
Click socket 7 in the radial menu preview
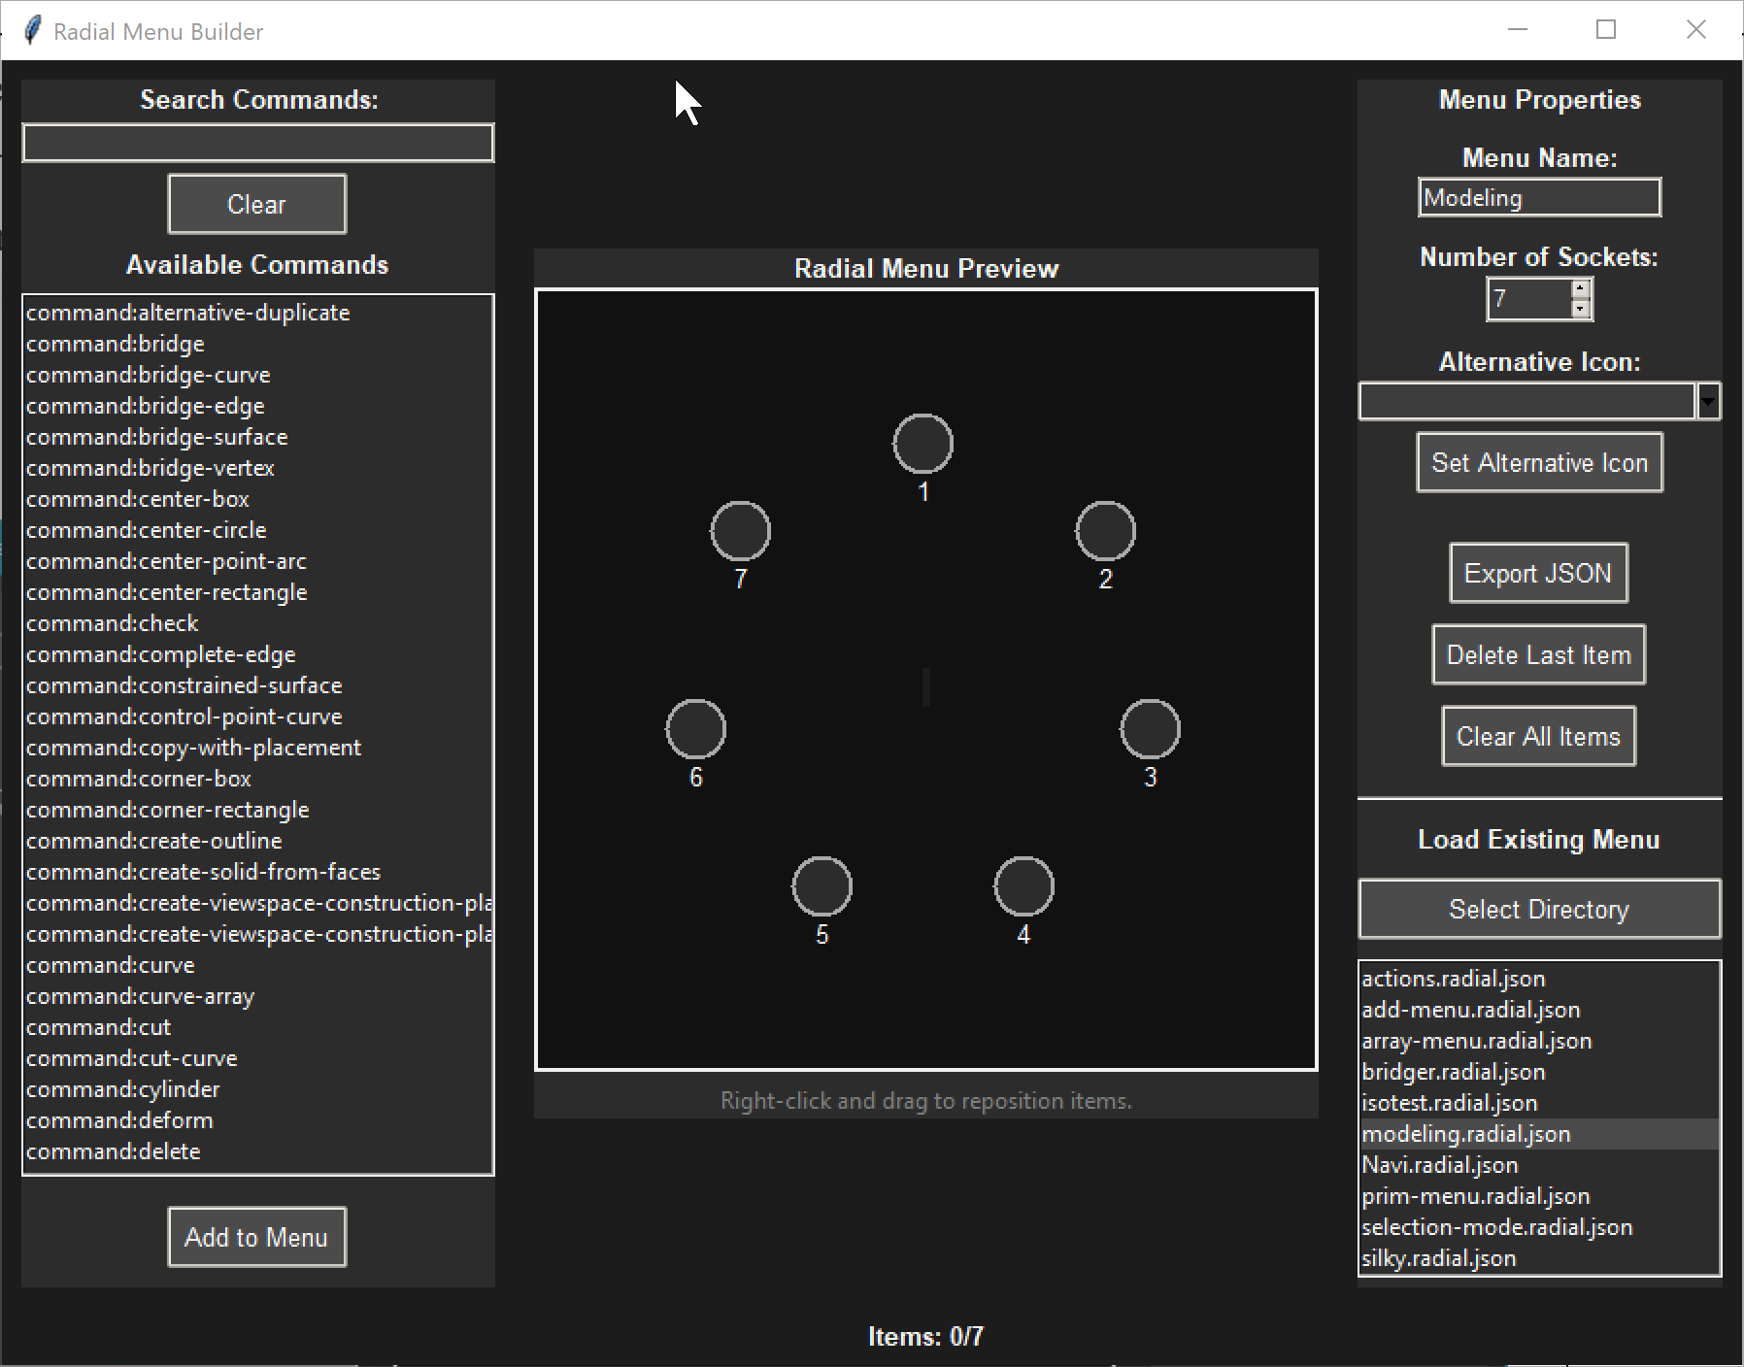[741, 530]
